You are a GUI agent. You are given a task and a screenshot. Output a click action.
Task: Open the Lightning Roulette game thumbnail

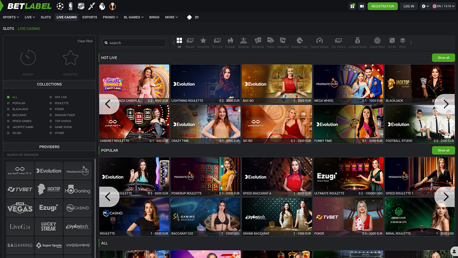pos(206,84)
